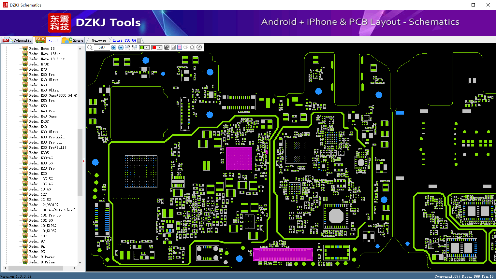
Task: Click the red color swatch
Action: pyautogui.click(x=154, y=48)
